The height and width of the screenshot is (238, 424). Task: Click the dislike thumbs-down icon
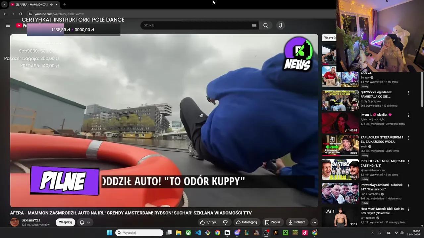226,222
